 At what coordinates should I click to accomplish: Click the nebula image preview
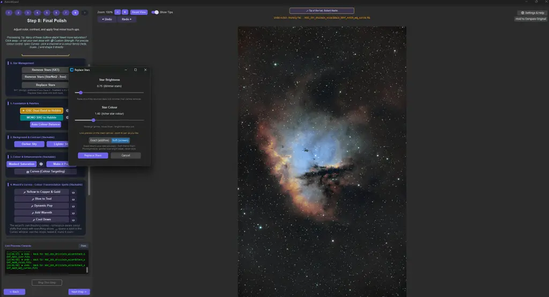(x=322, y=162)
